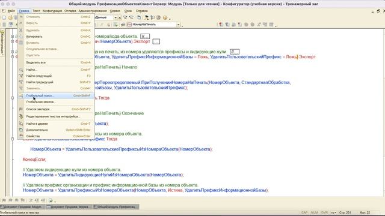Open the Окна menu
This screenshot has width=385, height=216.
[128, 11]
